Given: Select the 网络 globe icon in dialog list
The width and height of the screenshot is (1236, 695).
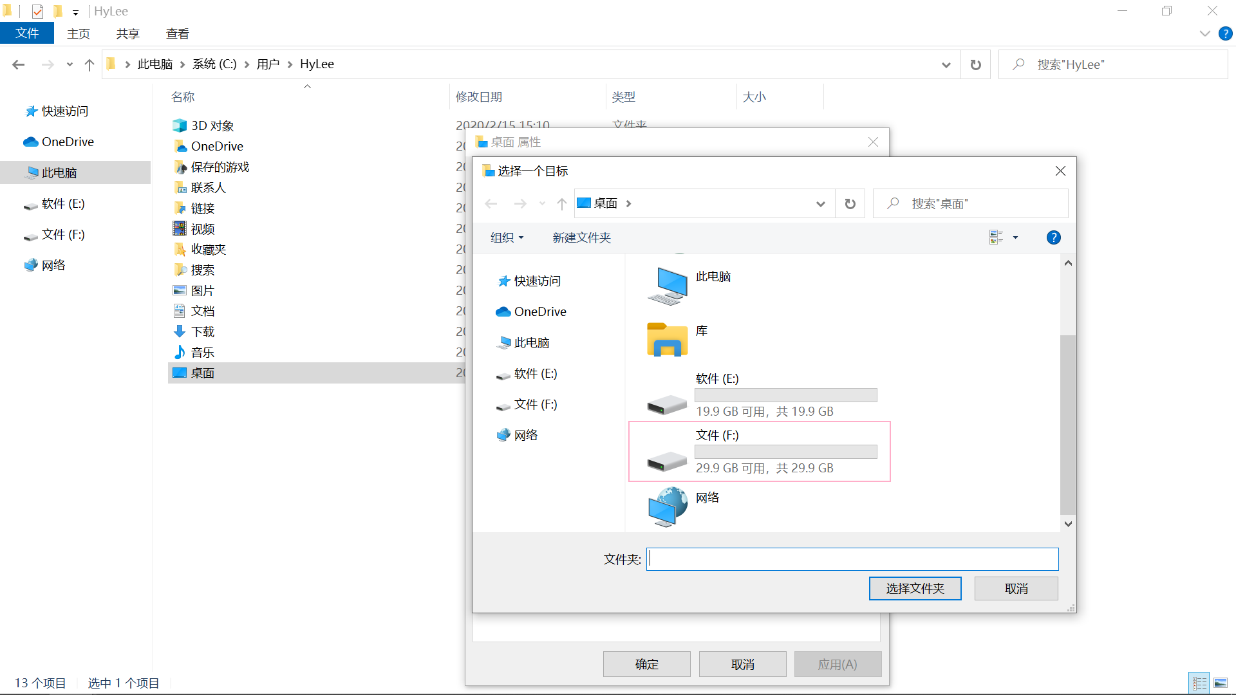Looking at the screenshot, I should [668, 506].
